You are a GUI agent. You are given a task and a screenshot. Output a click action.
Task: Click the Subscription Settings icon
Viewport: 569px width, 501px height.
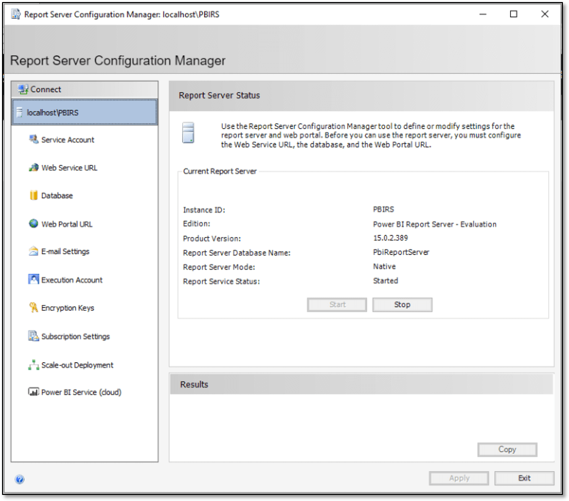point(33,336)
